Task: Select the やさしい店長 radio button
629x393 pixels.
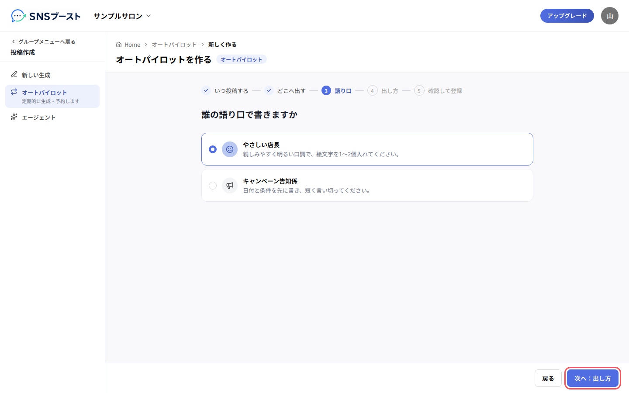Action: [213, 149]
